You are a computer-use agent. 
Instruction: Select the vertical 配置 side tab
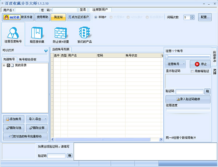[214, 71]
